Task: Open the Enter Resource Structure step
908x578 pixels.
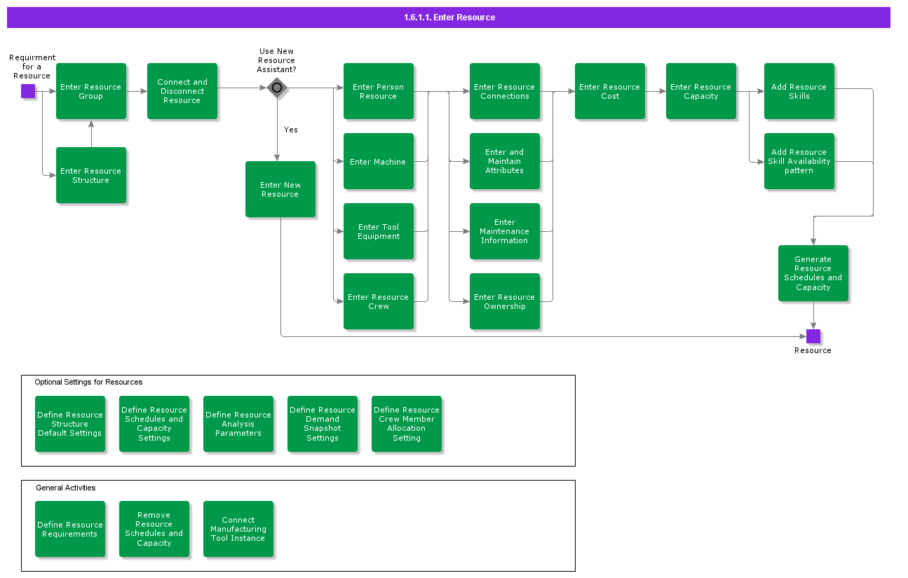Action: tap(91, 175)
